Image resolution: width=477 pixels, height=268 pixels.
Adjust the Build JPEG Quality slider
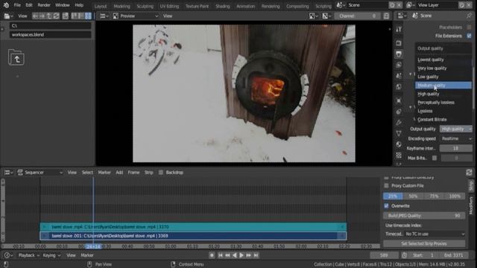[424, 216]
